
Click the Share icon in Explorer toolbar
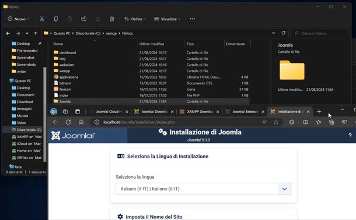[x=98, y=19]
